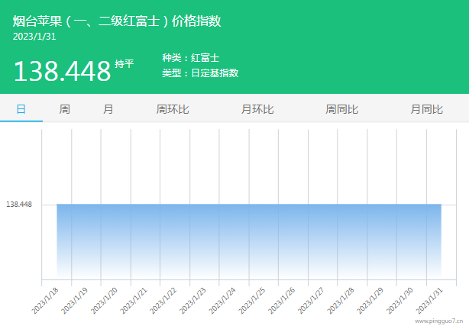This screenshot has height=329, width=469.
Task: Open the 周同比 tab
Action: click(342, 109)
